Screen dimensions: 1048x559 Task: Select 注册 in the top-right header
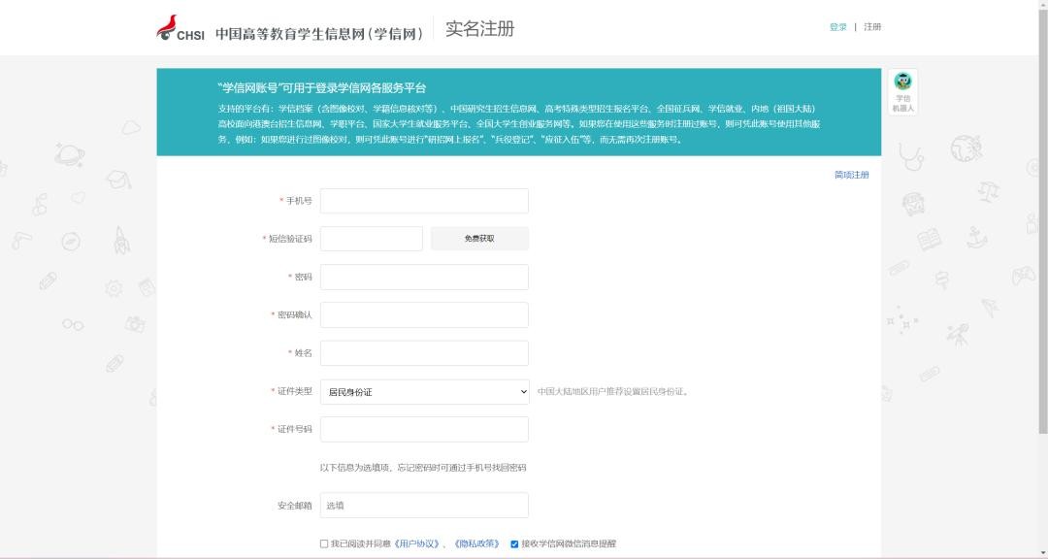click(x=872, y=27)
